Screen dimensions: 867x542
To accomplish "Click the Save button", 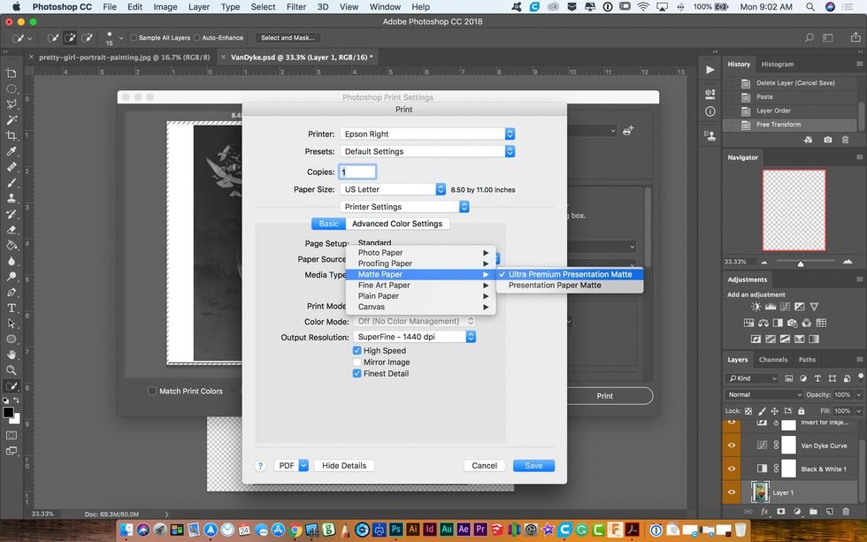I will point(533,465).
